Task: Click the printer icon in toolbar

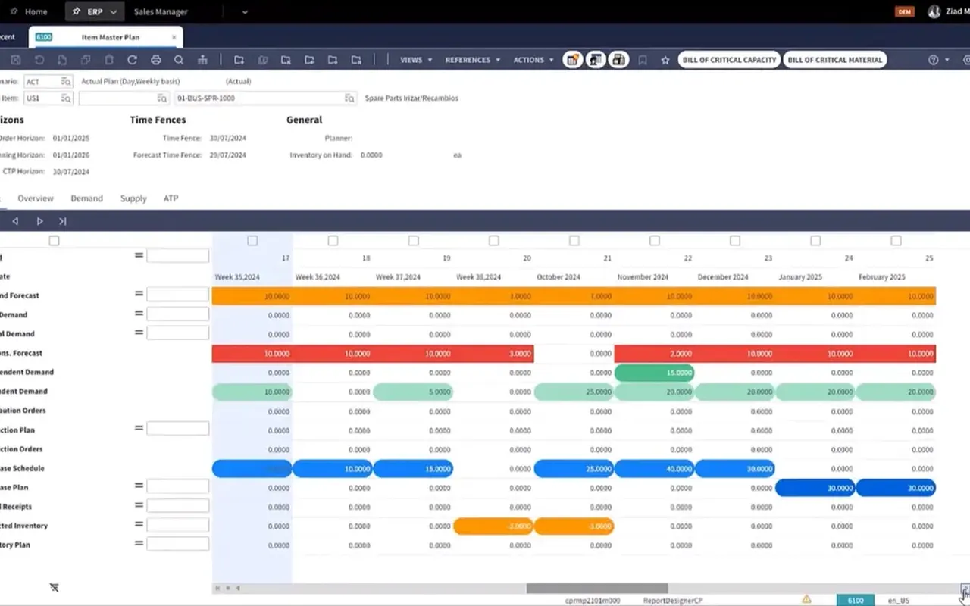Action: 156,60
